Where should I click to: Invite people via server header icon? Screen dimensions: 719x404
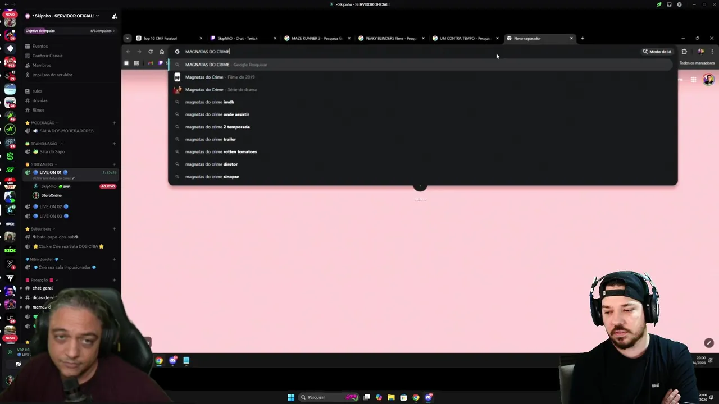[115, 16]
